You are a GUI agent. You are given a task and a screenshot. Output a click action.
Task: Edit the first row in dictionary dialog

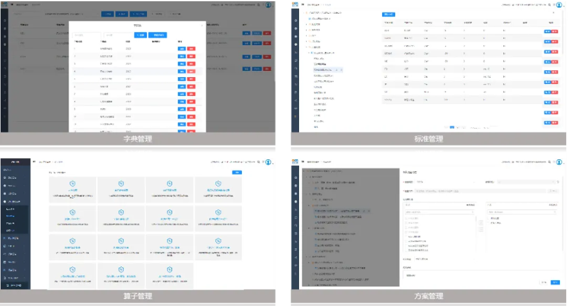[182, 48]
